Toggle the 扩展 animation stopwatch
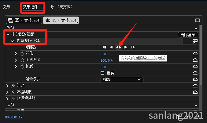The image size is (207, 123). 22,67
